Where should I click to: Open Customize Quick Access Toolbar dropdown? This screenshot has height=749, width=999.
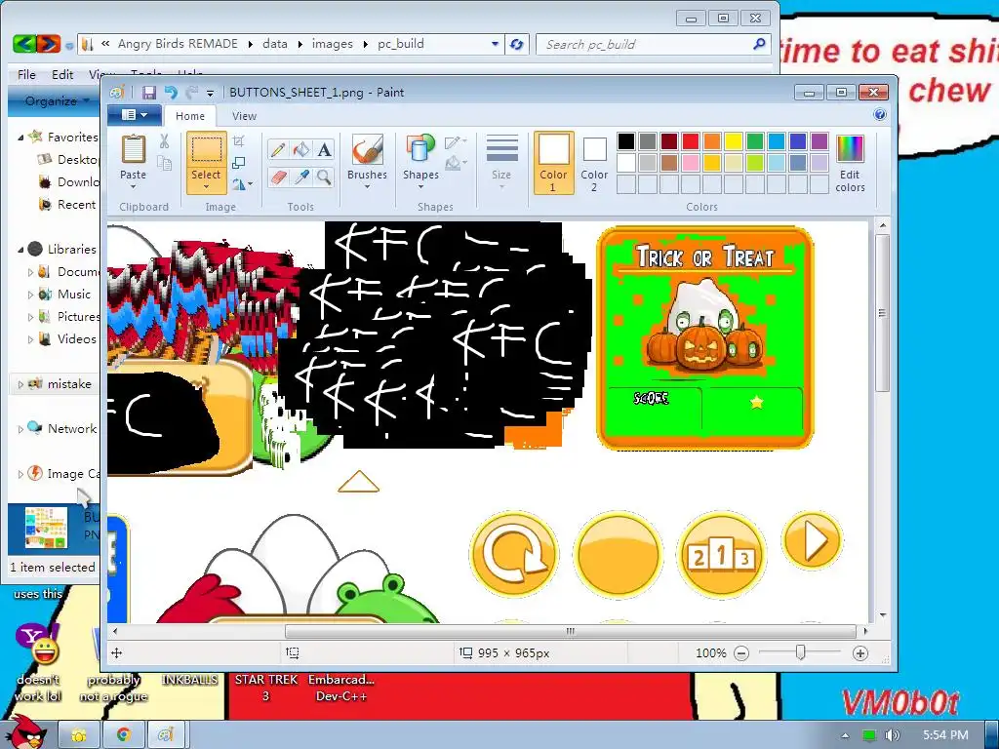click(x=211, y=93)
